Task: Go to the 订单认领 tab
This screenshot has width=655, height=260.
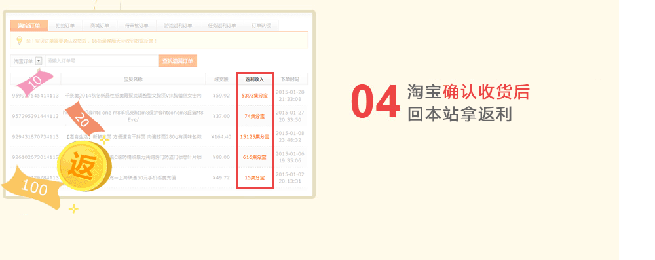Action: pyautogui.click(x=261, y=26)
